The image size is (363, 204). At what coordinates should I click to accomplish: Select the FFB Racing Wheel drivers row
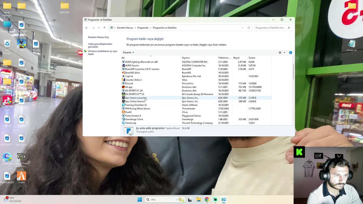196,109
